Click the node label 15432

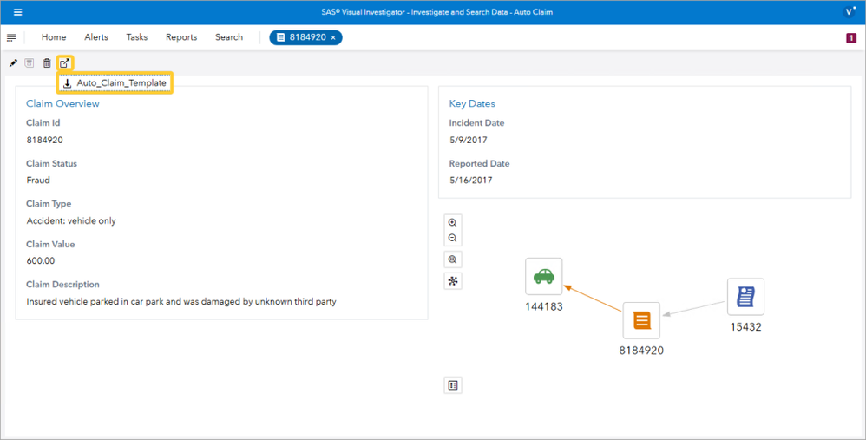745,327
